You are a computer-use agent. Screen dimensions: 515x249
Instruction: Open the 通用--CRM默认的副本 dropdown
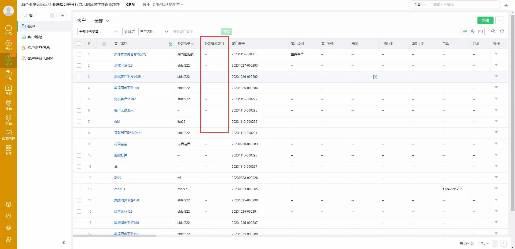163,5
